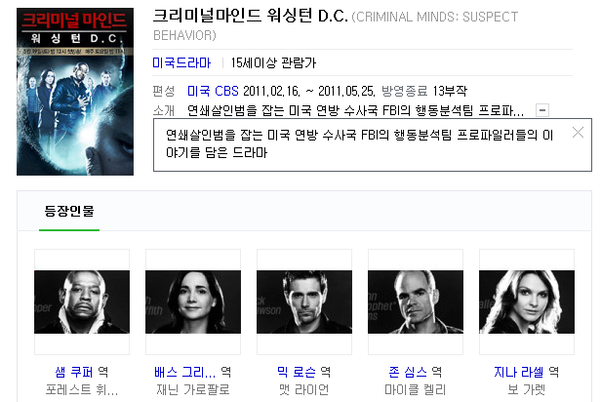This screenshot has height=402, width=601.
Task: Click actor name 맷 라이언
Action: coord(304,389)
